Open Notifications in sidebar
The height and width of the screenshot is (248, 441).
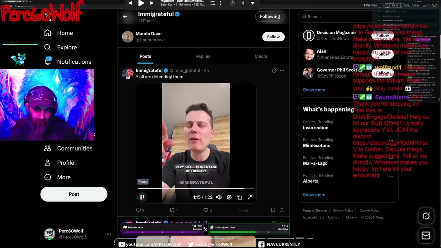pyautogui.click(x=68, y=62)
